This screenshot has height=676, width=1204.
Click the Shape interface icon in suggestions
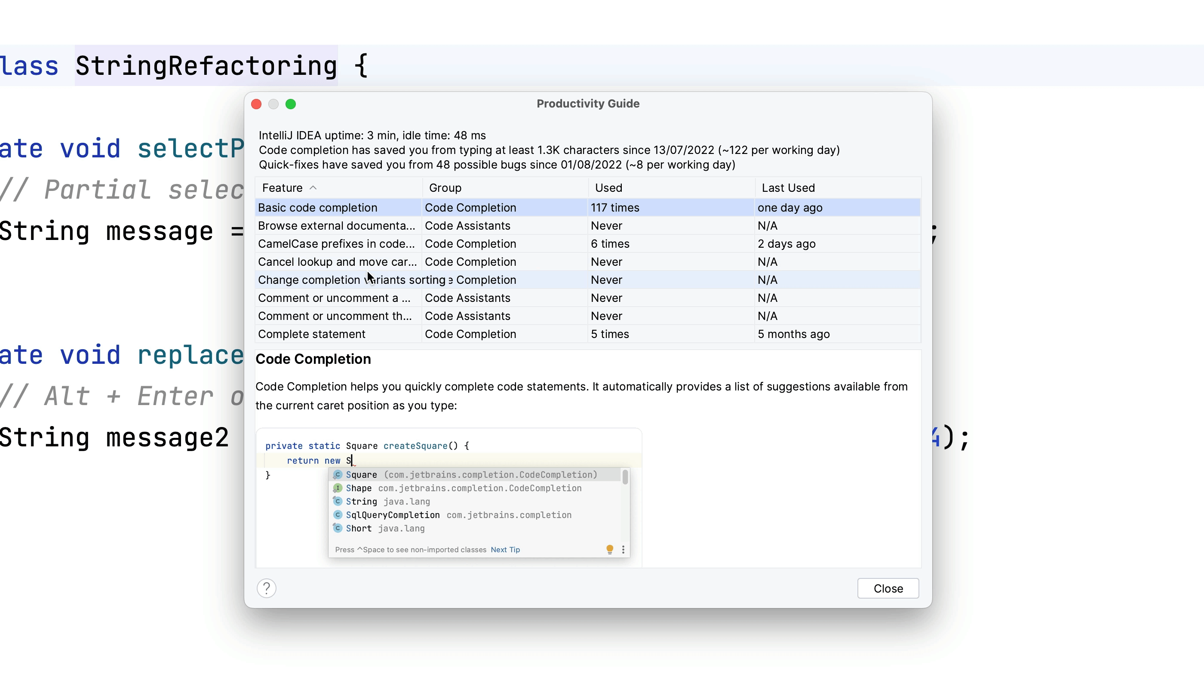pyautogui.click(x=338, y=488)
